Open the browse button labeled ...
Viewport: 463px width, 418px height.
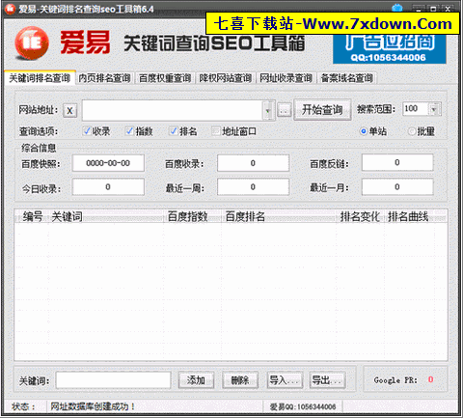click(284, 110)
